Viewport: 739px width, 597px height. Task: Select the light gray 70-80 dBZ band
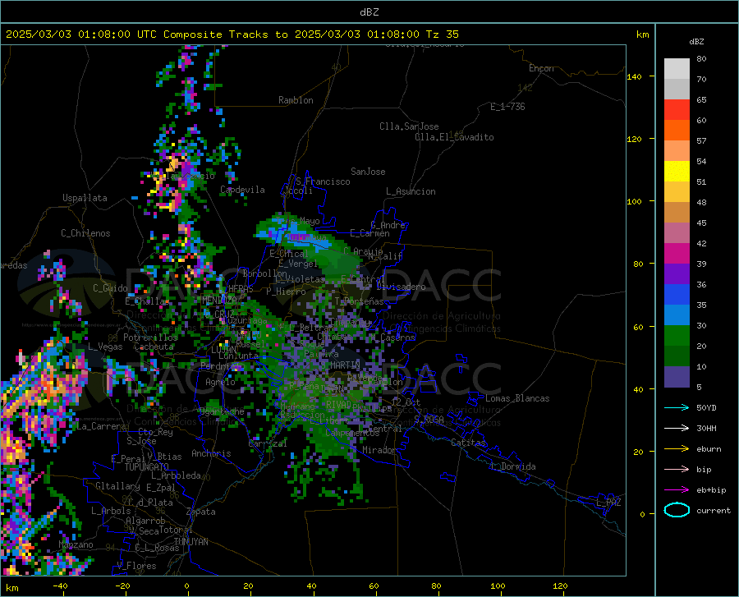pos(677,68)
